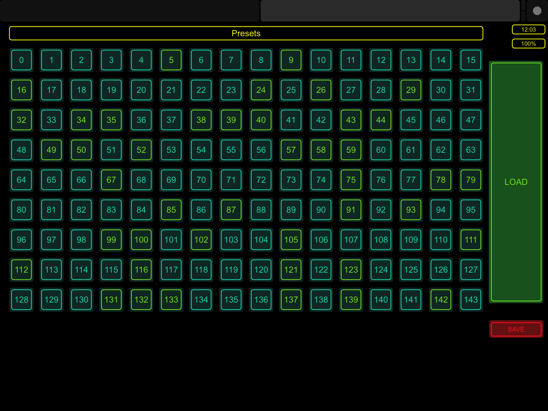Select preset number 102

[x=201, y=240]
